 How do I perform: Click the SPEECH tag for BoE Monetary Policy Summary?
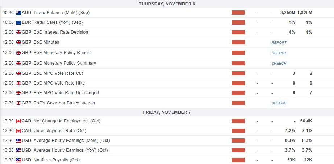279,63
